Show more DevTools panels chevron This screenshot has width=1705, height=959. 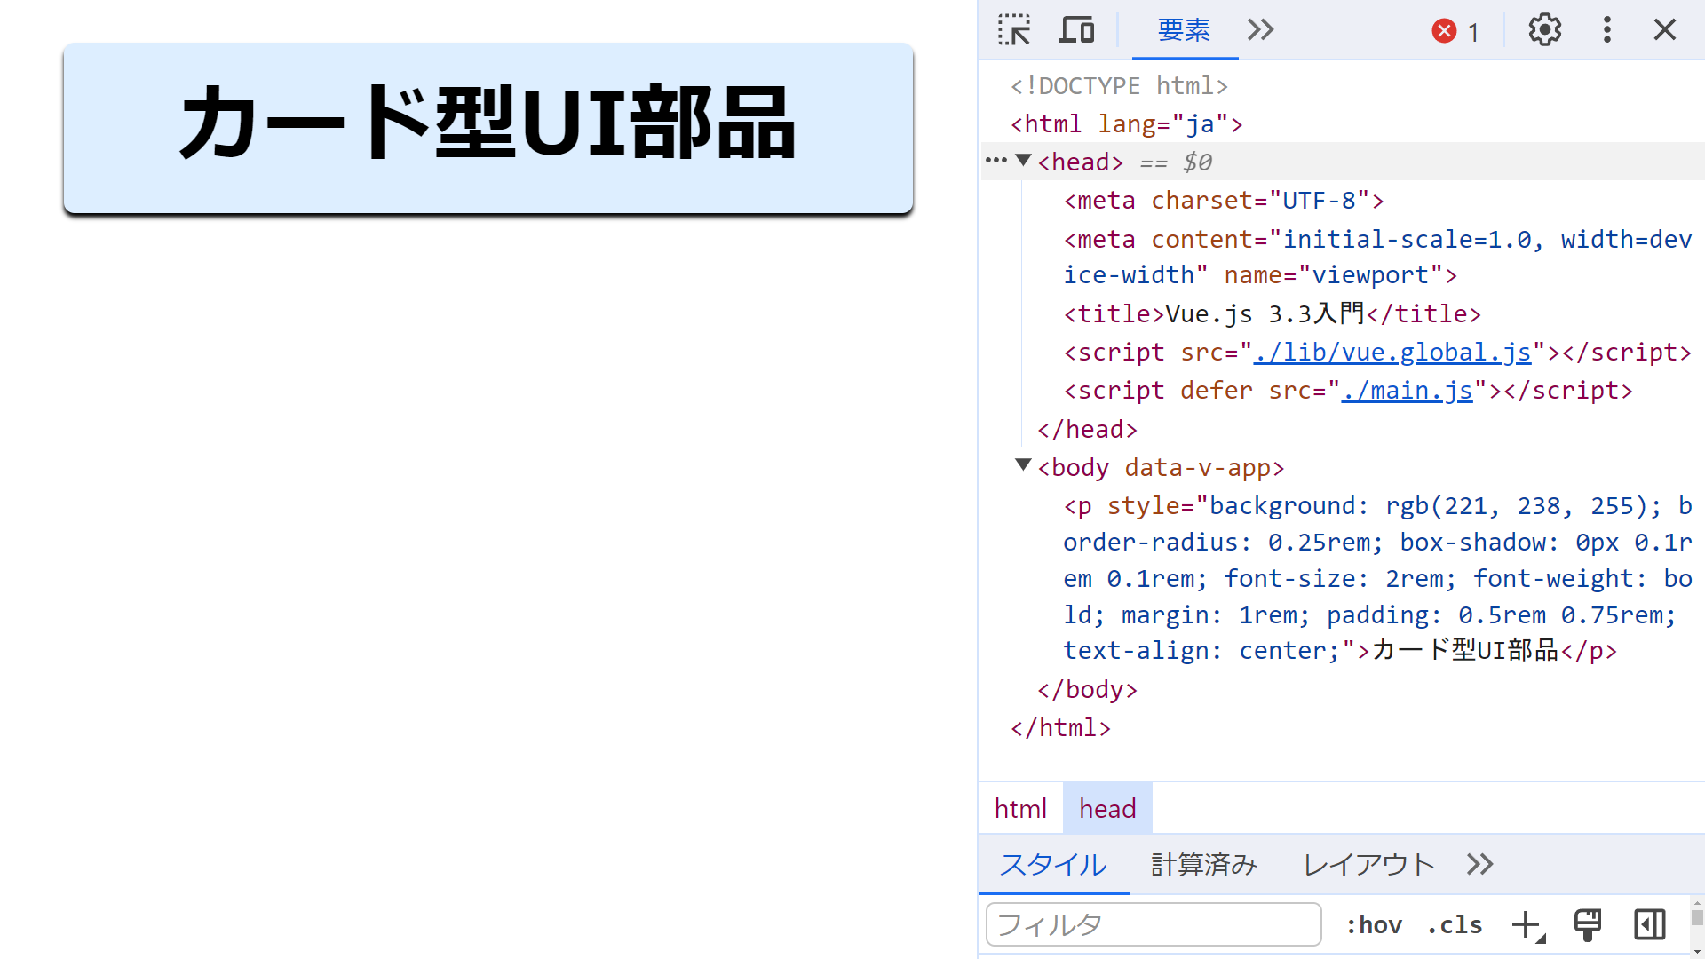click(1260, 30)
